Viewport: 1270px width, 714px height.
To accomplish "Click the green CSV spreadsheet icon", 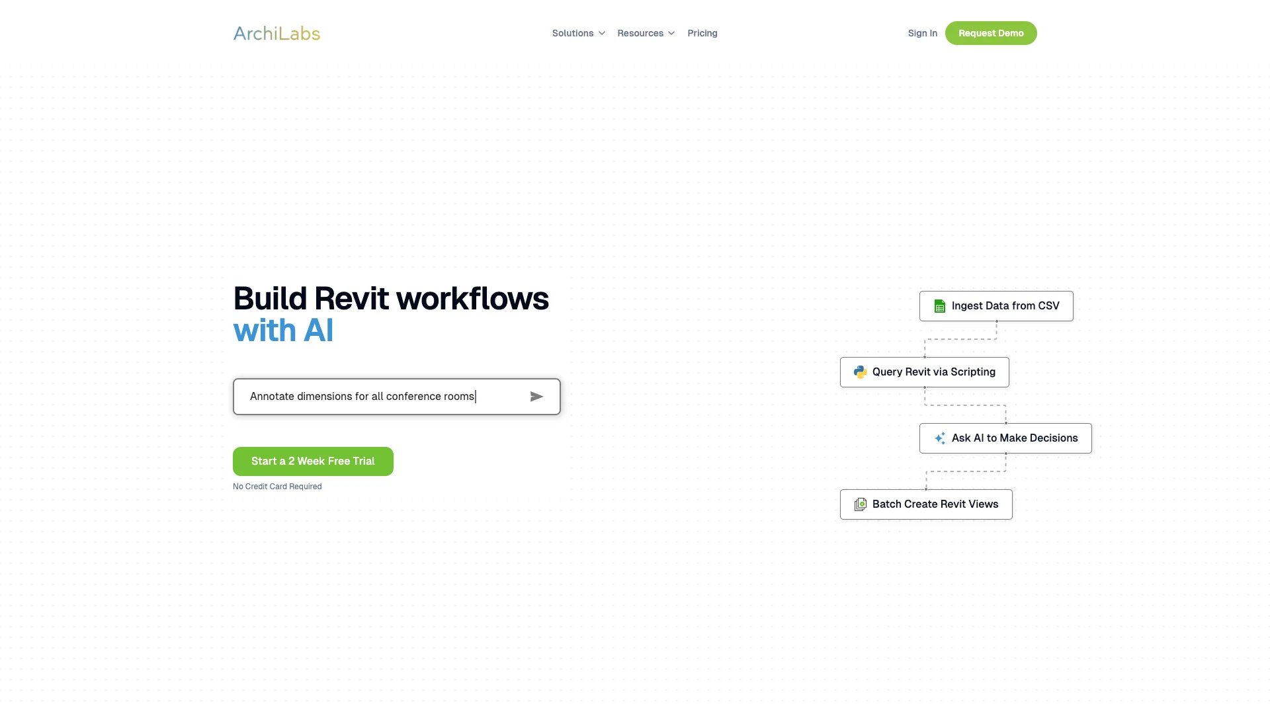I will [939, 306].
